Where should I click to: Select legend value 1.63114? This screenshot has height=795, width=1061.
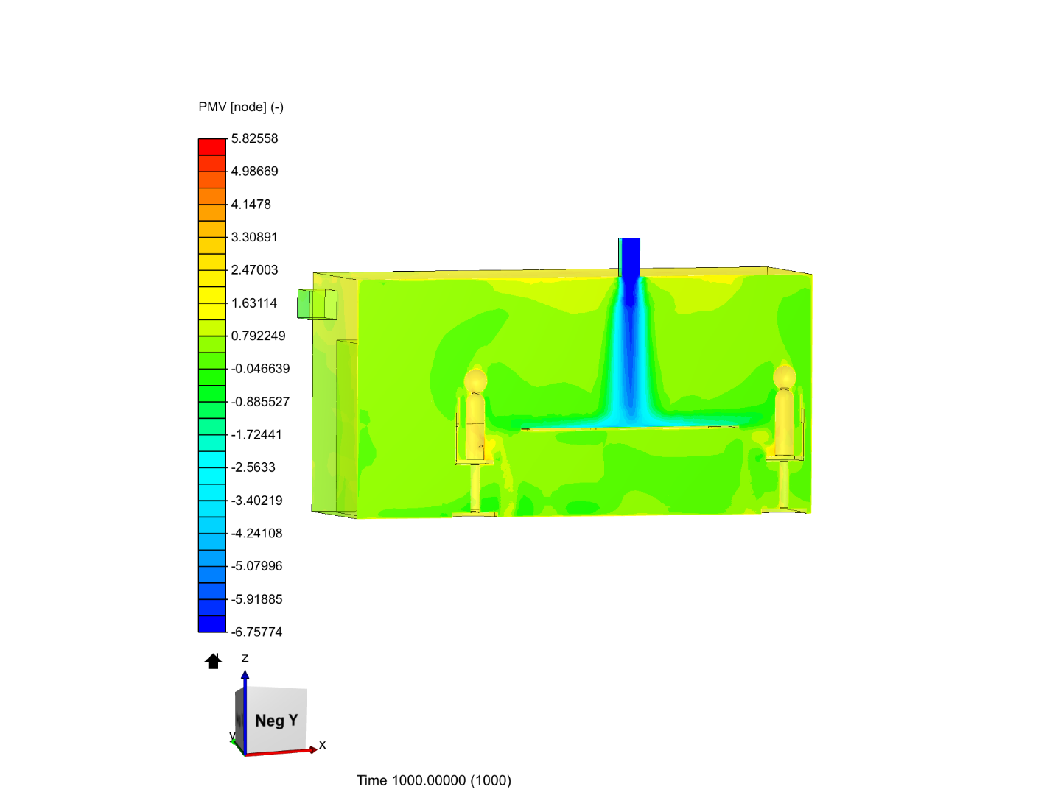[254, 303]
